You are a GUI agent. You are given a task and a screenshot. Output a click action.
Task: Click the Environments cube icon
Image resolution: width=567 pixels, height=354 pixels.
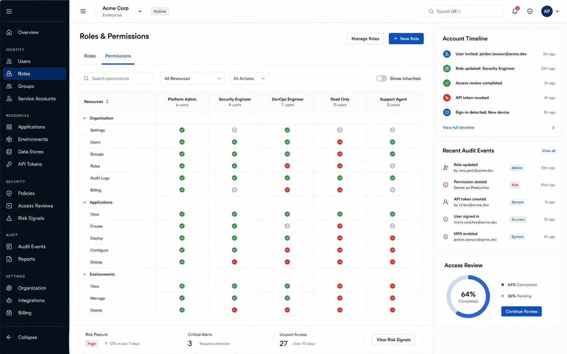point(9,140)
